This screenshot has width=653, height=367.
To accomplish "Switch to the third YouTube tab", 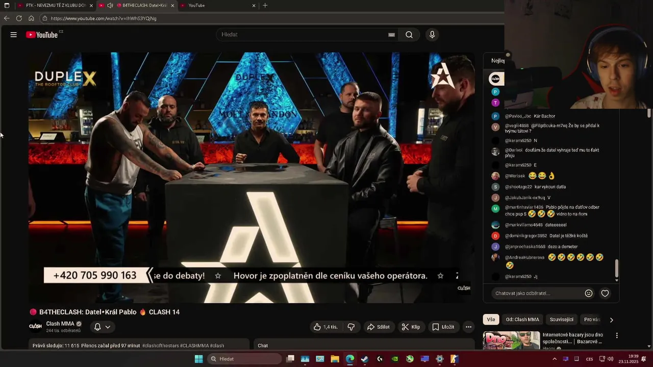I will pos(218,6).
